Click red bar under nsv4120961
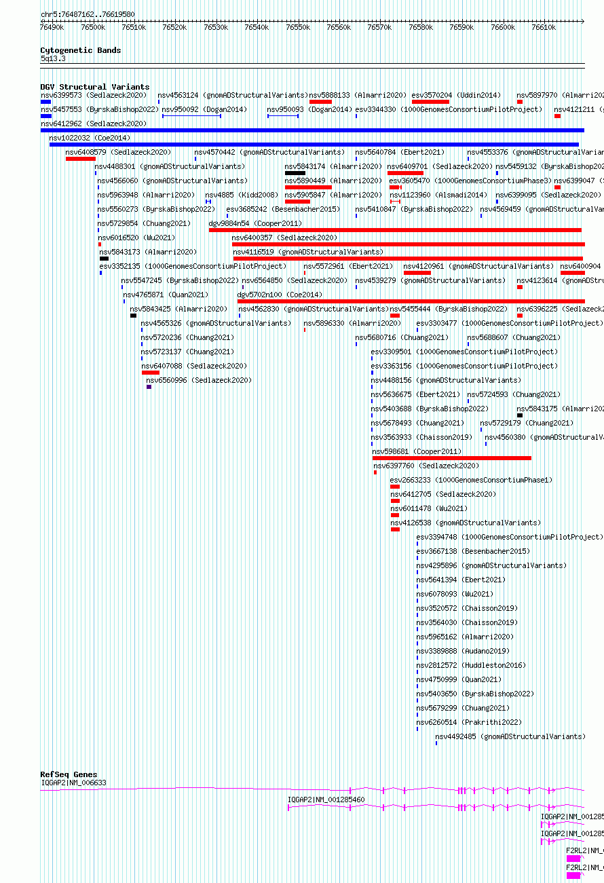 [417, 273]
